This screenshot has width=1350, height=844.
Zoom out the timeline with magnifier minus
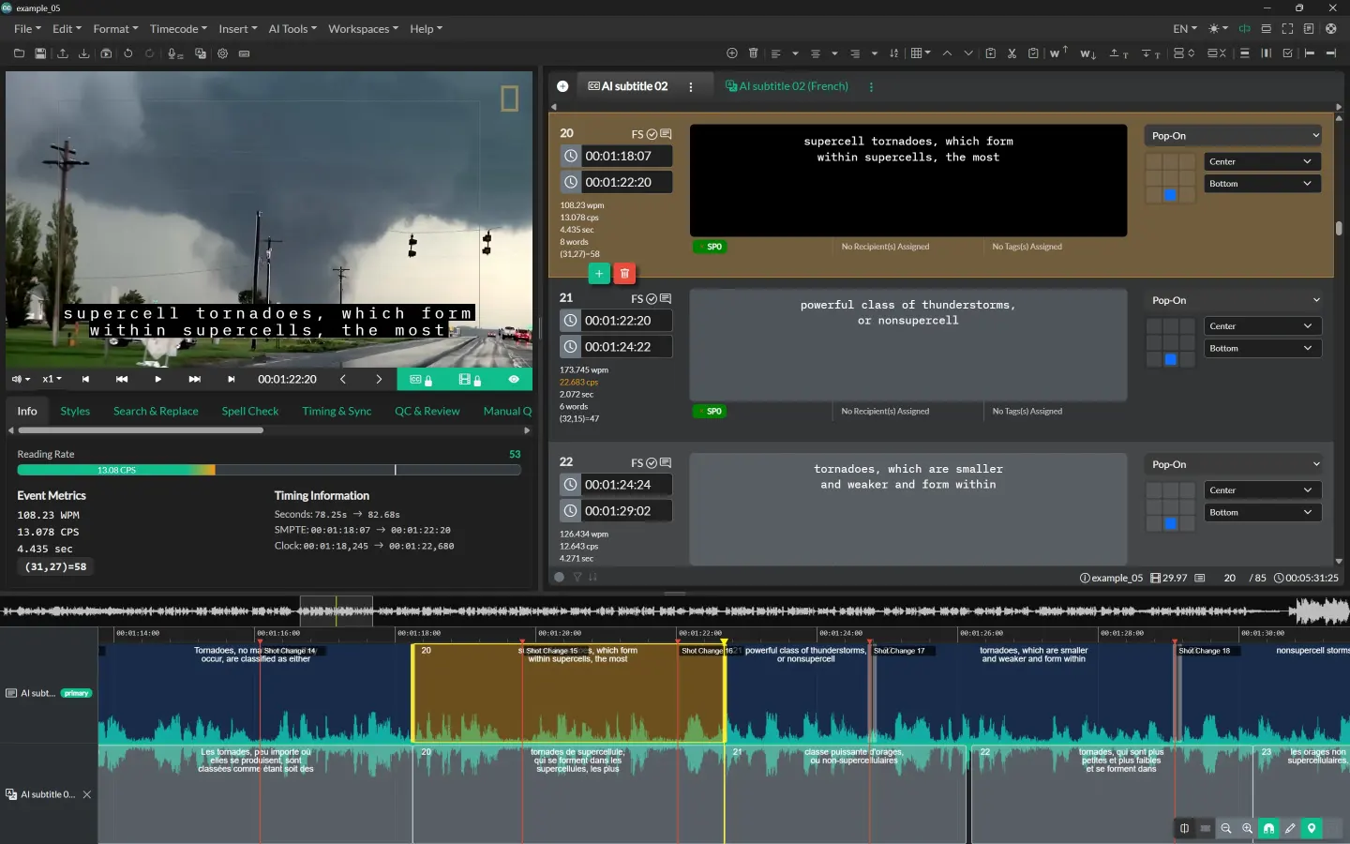(x=1226, y=828)
